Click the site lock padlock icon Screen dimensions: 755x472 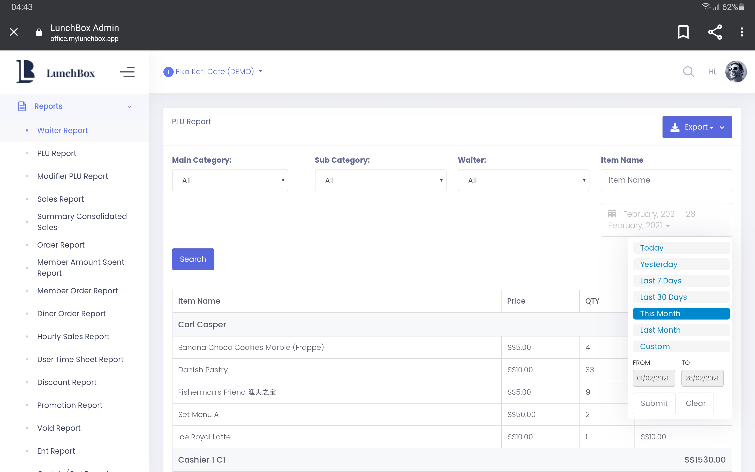(39, 32)
